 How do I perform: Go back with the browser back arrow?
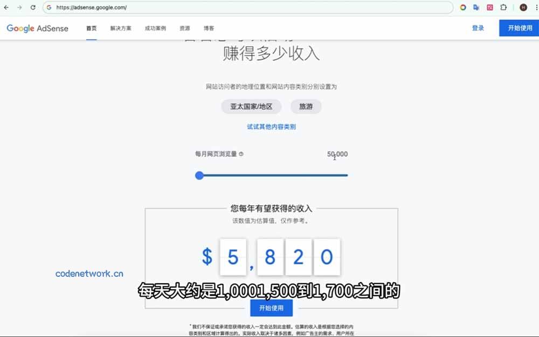(6, 7)
